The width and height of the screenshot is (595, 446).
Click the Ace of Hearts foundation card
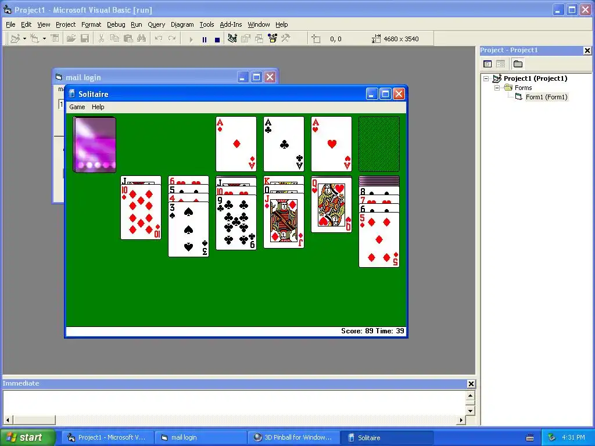[331, 144]
